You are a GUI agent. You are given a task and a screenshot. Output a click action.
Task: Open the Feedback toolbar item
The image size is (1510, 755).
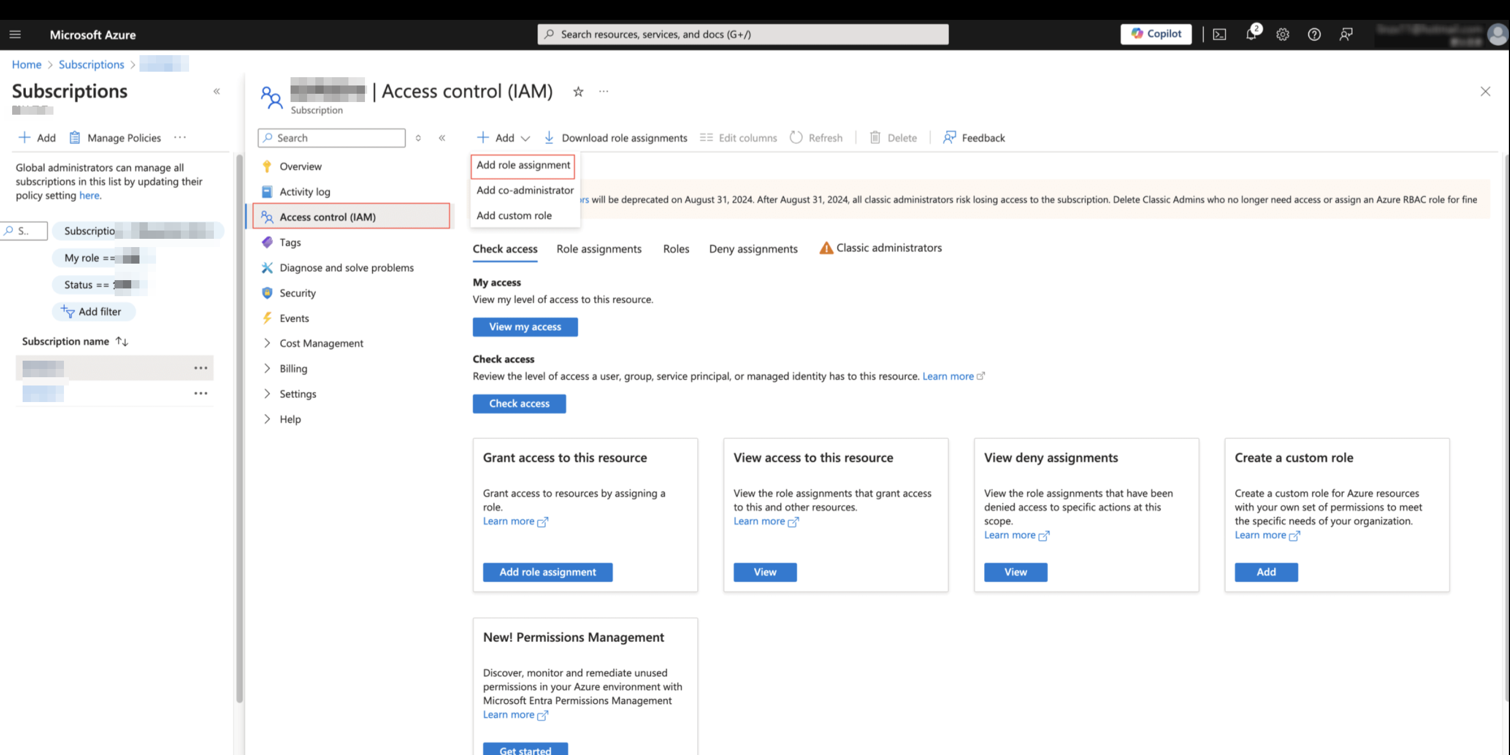pyautogui.click(x=974, y=138)
